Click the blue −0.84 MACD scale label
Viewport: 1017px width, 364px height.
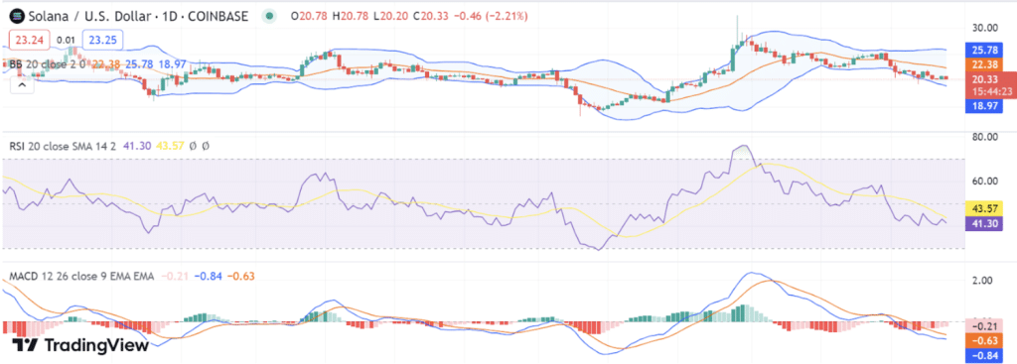click(x=985, y=355)
